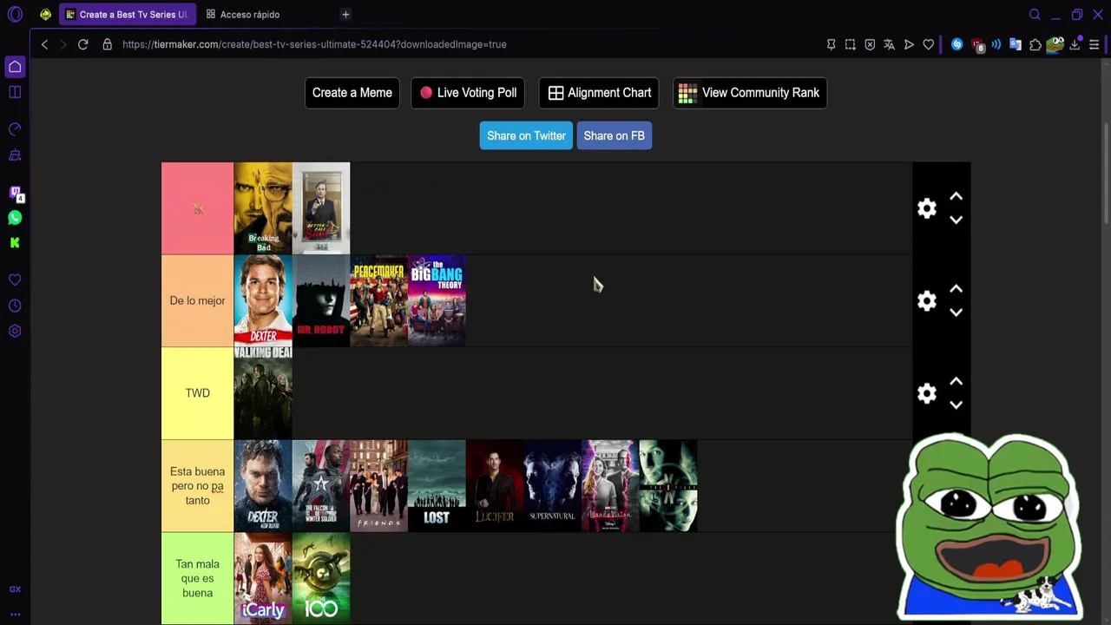Screen dimensions: 1111x625
Task: Click the site padlock security icon
Action: [x=108, y=44]
